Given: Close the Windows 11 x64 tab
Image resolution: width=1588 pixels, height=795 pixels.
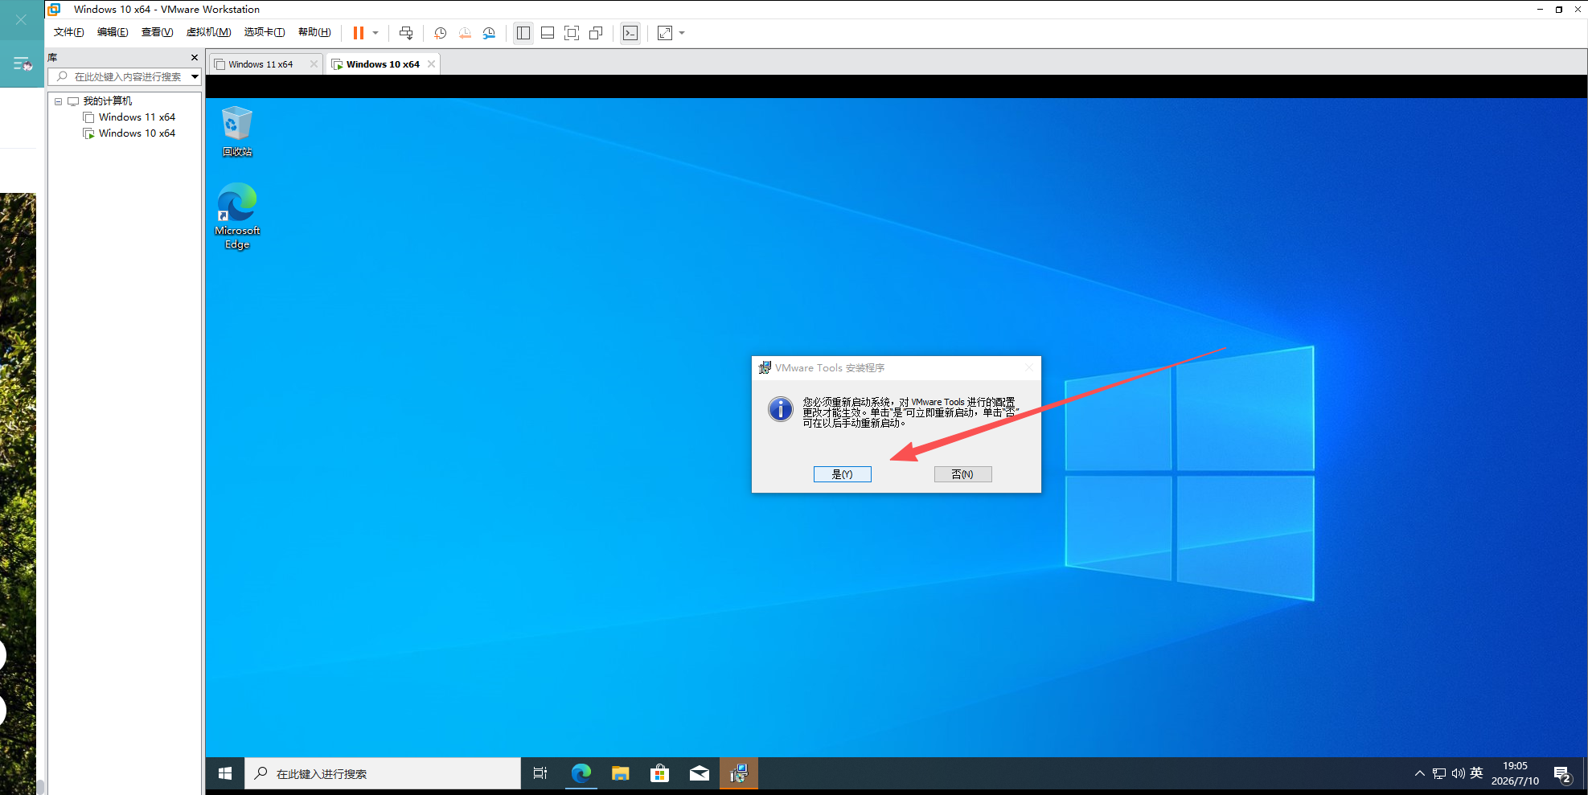Looking at the screenshot, I should point(314,64).
